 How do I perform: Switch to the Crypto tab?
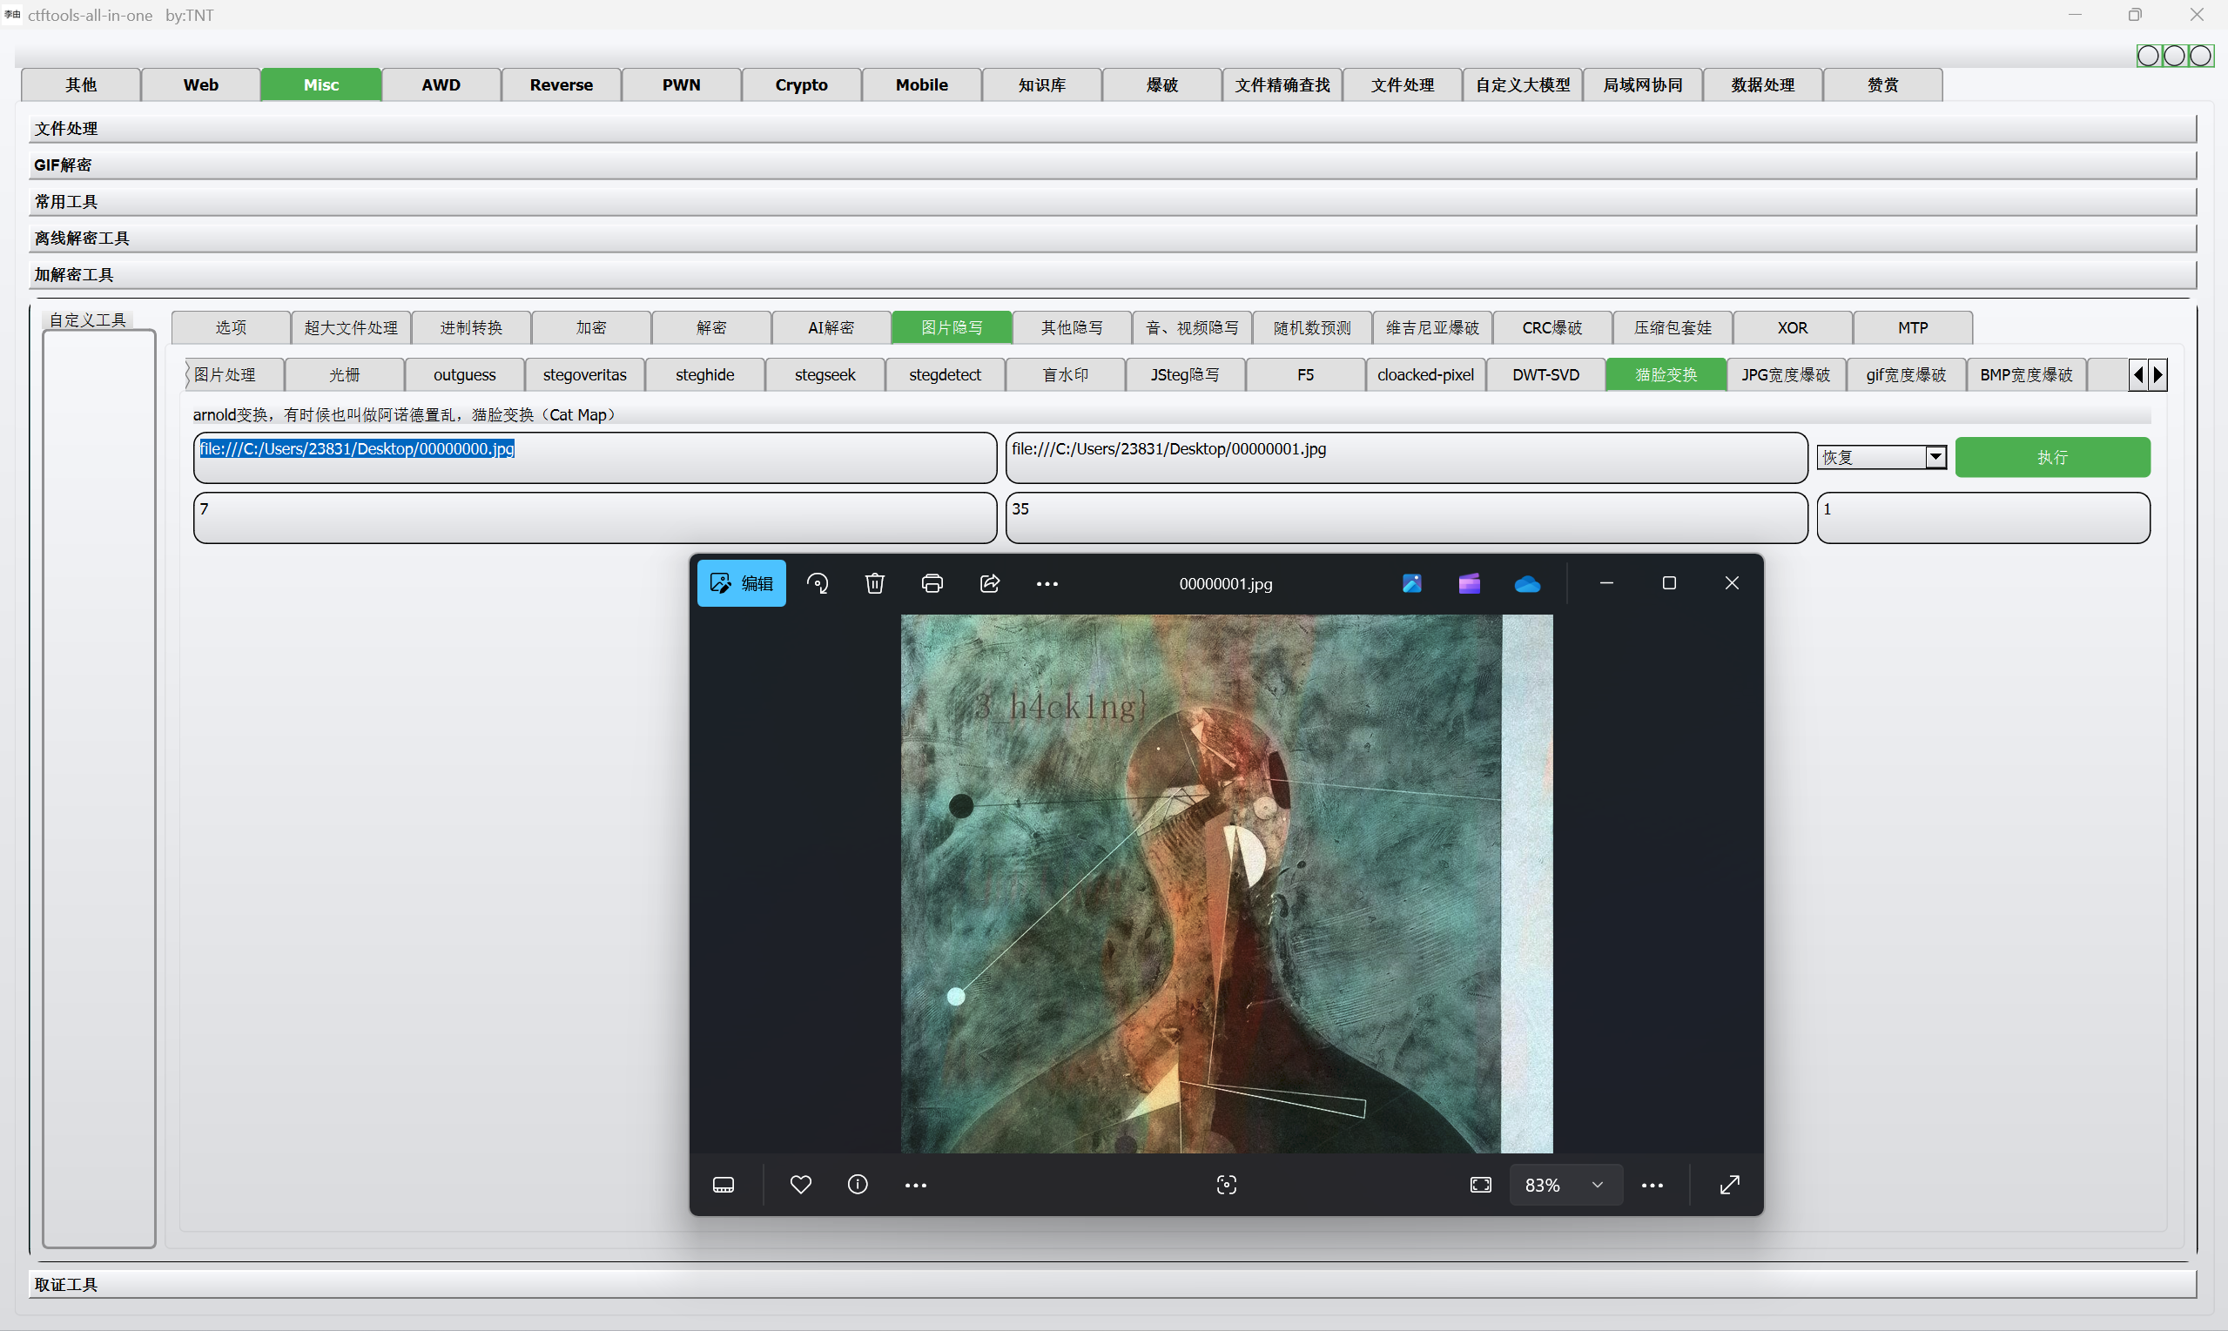coord(802,85)
